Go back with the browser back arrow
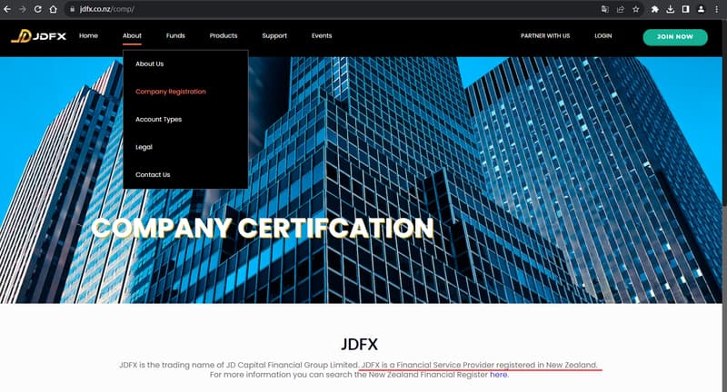727x392 pixels. [7, 9]
